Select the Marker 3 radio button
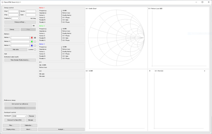The height and width of the screenshot is (134, 212). [35, 46]
